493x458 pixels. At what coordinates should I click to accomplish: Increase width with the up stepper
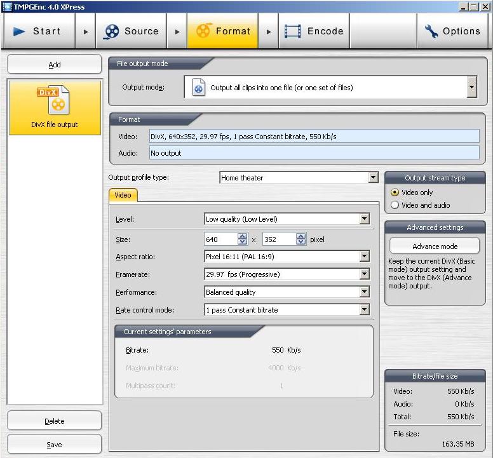(243, 236)
